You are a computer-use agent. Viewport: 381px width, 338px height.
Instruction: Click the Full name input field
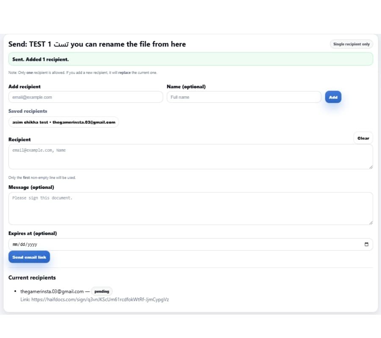(244, 97)
